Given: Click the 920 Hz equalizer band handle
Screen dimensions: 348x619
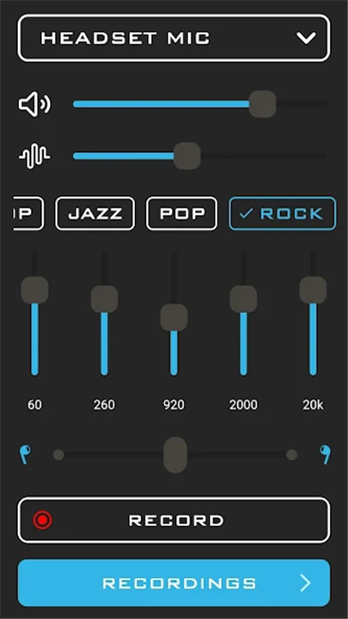Looking at the screenshot, I should point(174,317).
